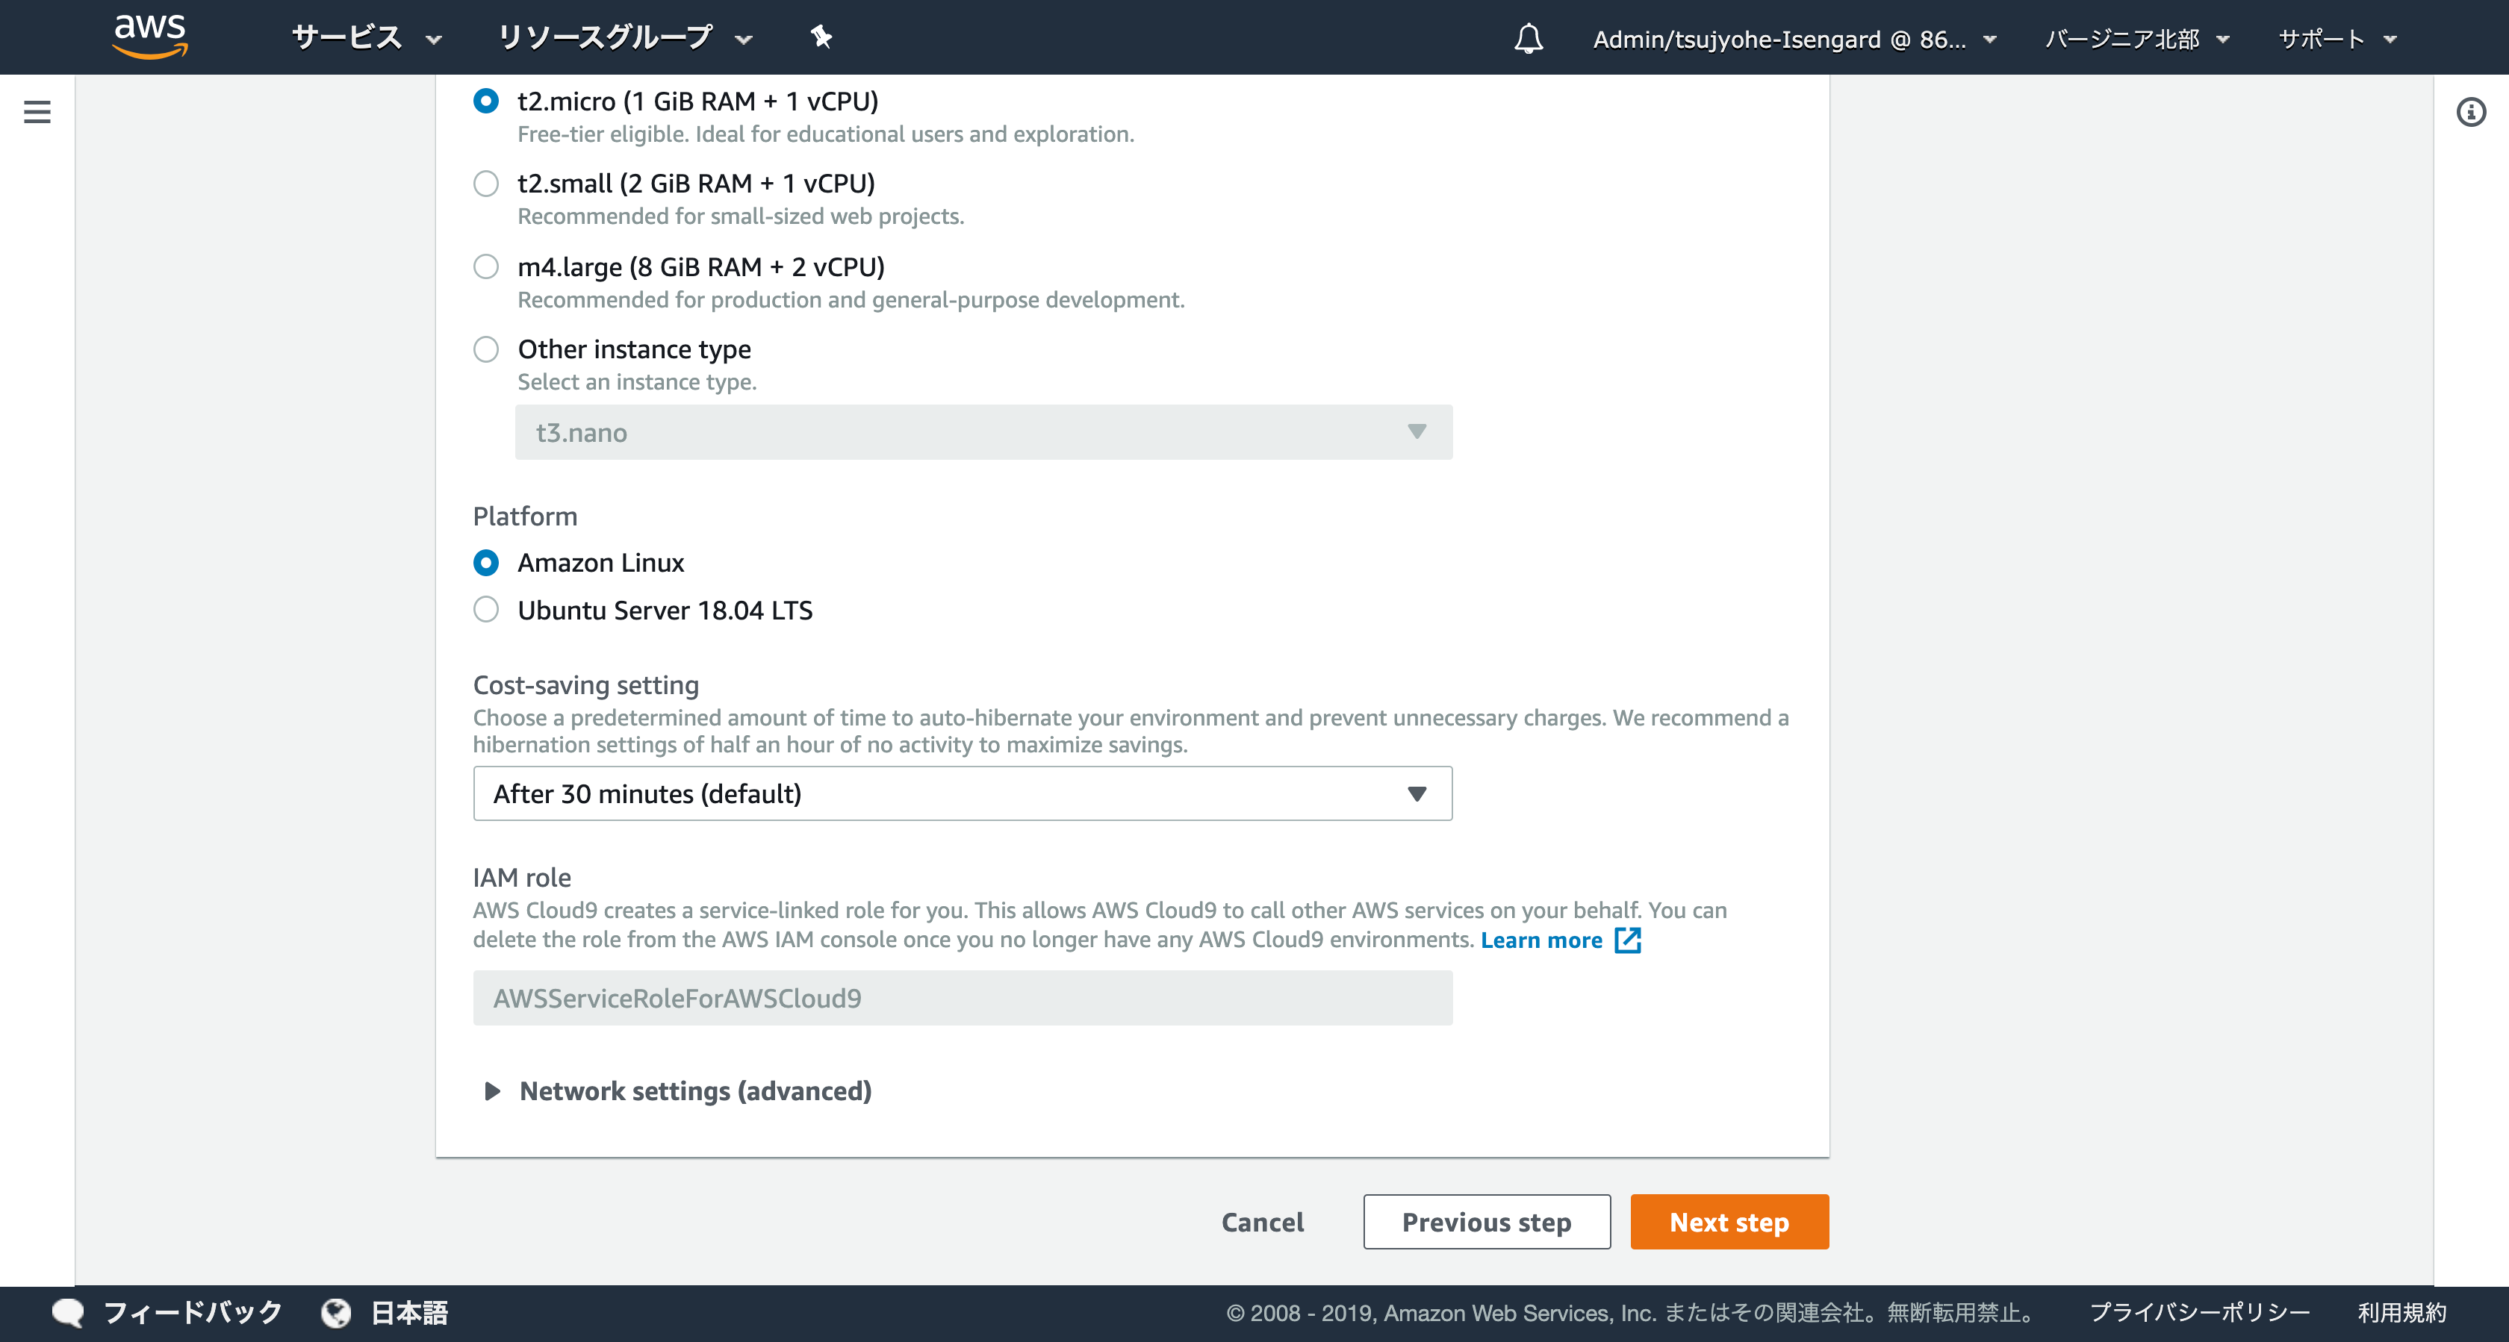Click the Previous step button
Image resolution: width=2509 pixels, height=1342 pixels.
coord(1486,1223)
